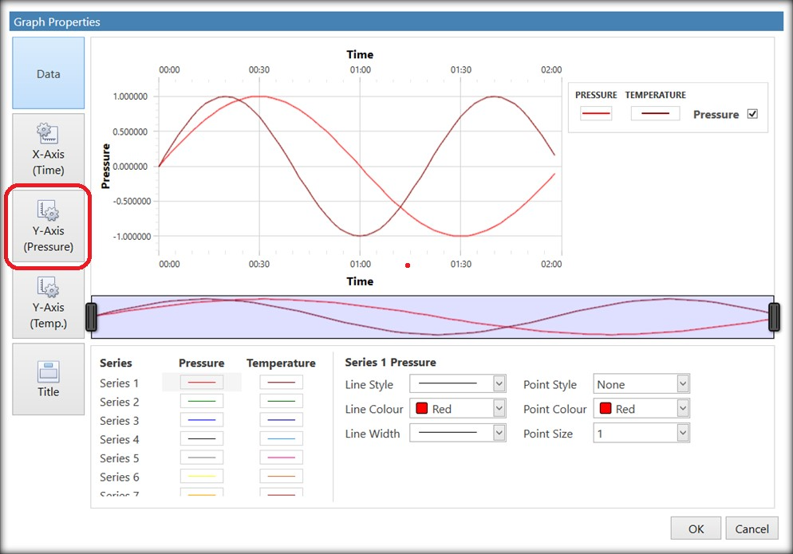793x554 pixels.
Task: Click the X-Axis gear ruler icon
Action: coord(48,133)
